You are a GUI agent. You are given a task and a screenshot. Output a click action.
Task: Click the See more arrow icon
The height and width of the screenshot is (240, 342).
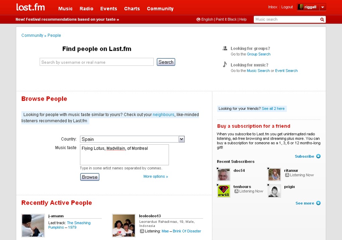tap(319, 203)
